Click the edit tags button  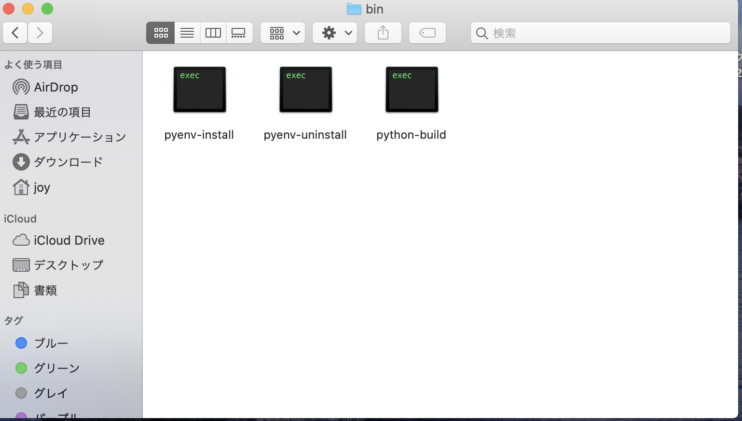[x=427, y=33]
